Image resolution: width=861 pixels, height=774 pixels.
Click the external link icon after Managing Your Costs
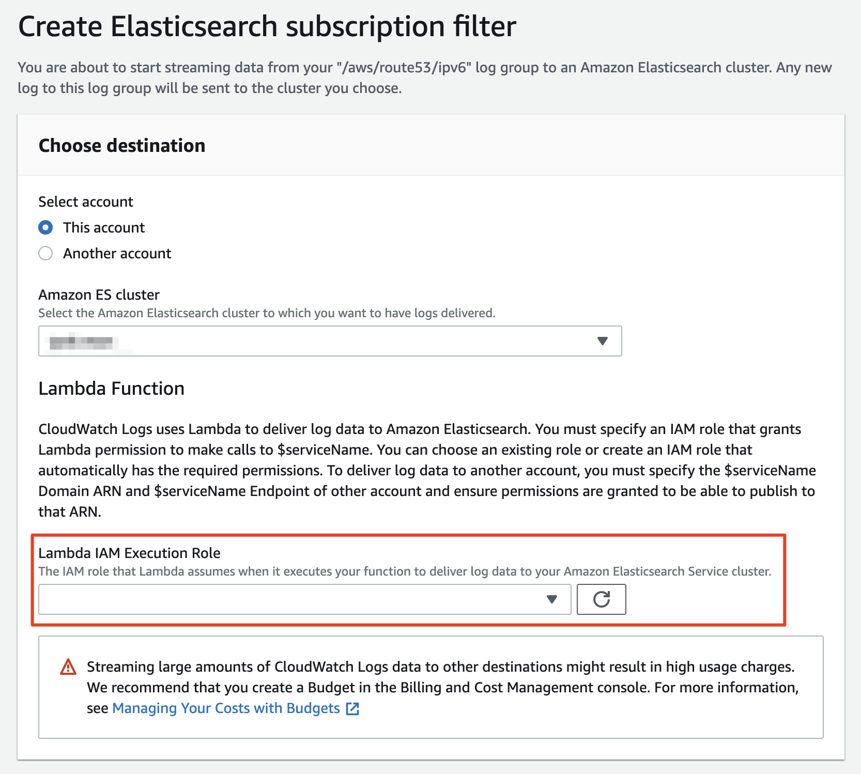(x=352, y=708)
